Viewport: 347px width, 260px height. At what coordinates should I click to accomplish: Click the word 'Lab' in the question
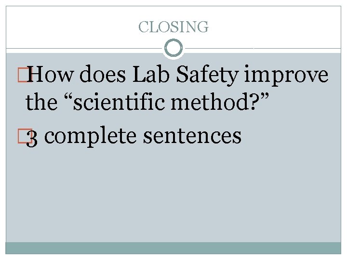coord(151,74)
